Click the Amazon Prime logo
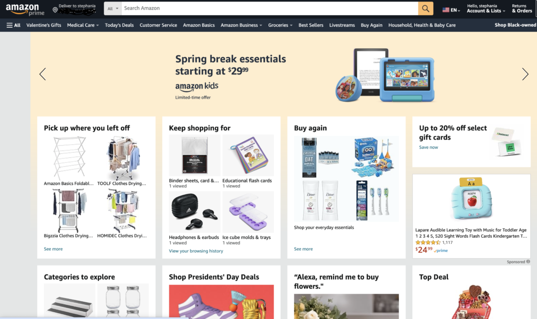Screen dimensions: 537x319 point(25,9)
